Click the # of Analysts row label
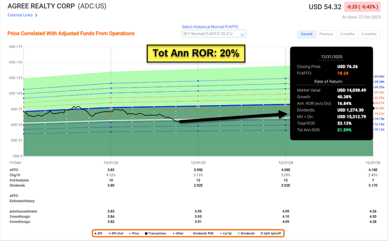Viewport: 388px width, 241px height. point(19,180)
